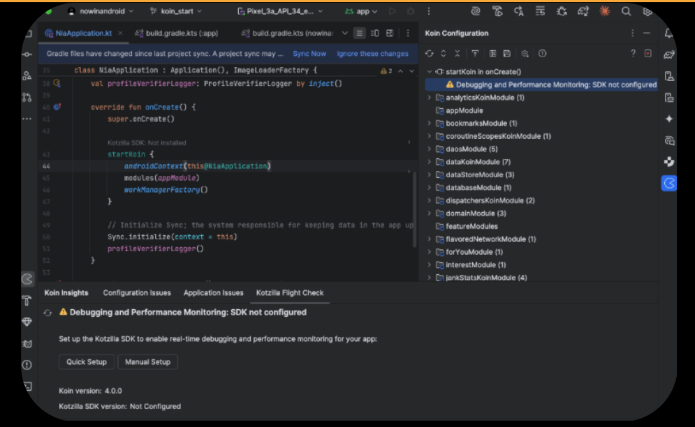Image resolution: width=695 pixels, height=427 pixels.
Task: Refresh the Kotzilla Flight Check panel
Action: (48, 313)
